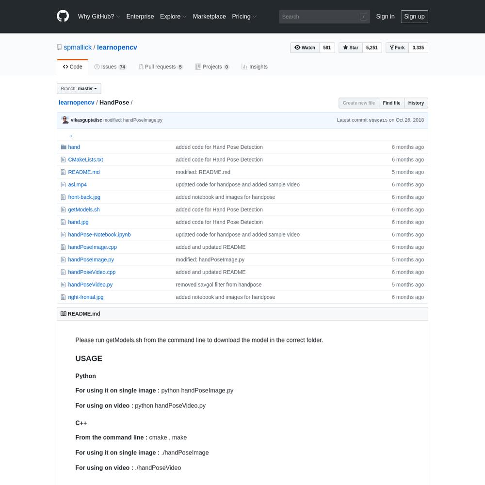Viewport: 485px width, 485px height.
Task: Star the learnopencv repository
Action: (x=351, y=48)
